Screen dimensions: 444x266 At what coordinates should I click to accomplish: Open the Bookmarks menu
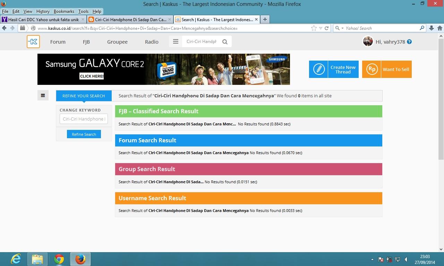click(64, 11)
